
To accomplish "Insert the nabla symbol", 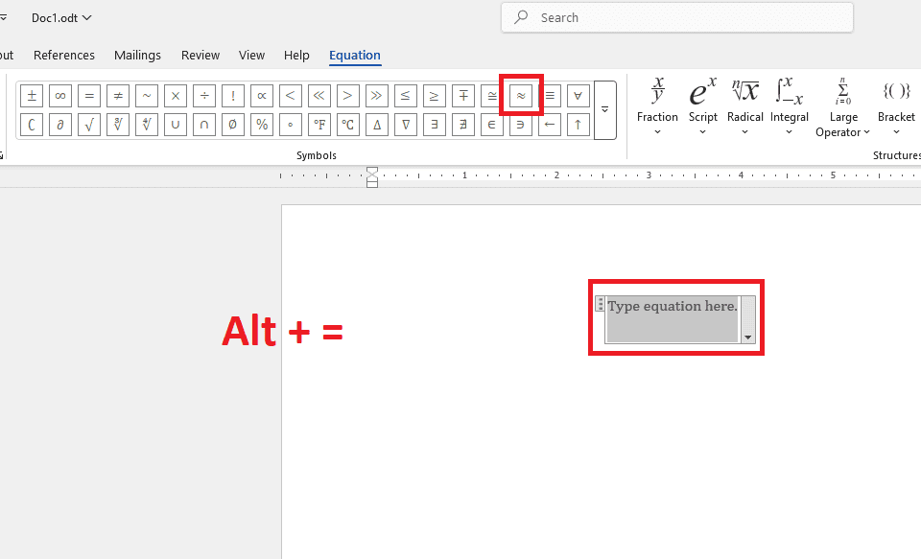I will (406, 125).
